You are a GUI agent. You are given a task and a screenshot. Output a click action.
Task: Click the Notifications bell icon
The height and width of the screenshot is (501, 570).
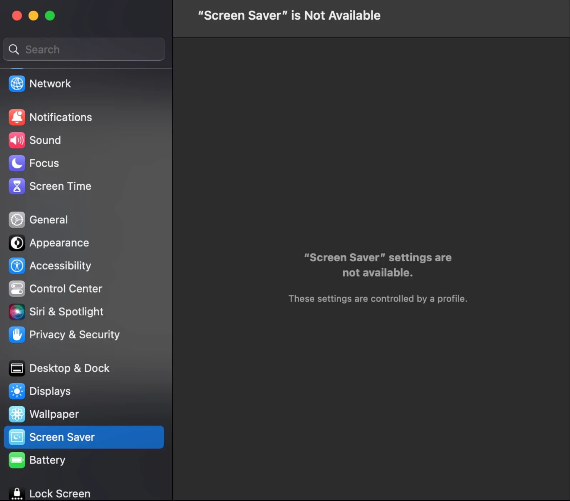point(17,117)
